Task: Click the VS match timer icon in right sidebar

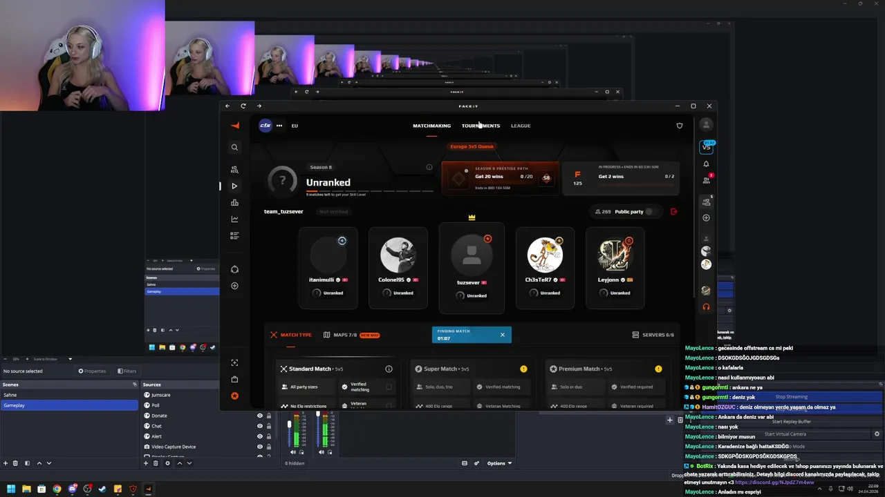Action: coord(706,146)
